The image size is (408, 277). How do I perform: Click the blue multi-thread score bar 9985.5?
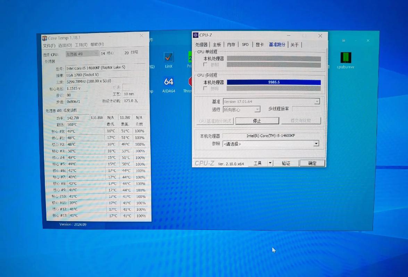point(274,82)
